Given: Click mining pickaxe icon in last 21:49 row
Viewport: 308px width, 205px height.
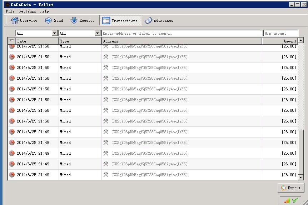Looking at the screenshot, I should pos(106,175).
